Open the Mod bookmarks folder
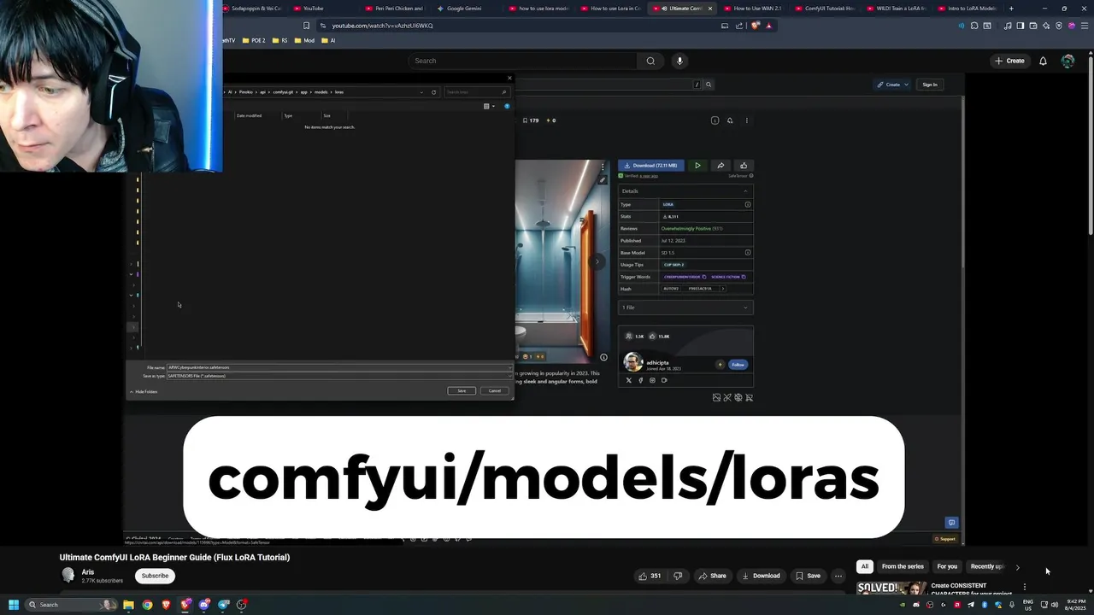 [x=304, y=40]
